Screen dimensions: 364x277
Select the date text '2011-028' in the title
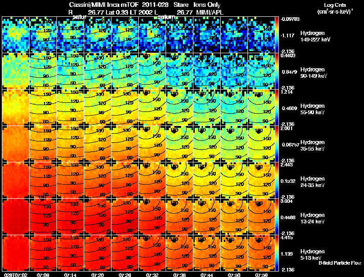(x=155, y=5)
